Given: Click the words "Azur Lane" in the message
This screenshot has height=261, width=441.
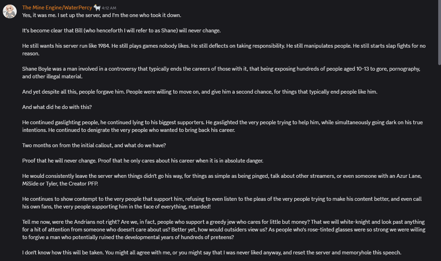Looking at the screenshot, I should (x=409, y=176).
